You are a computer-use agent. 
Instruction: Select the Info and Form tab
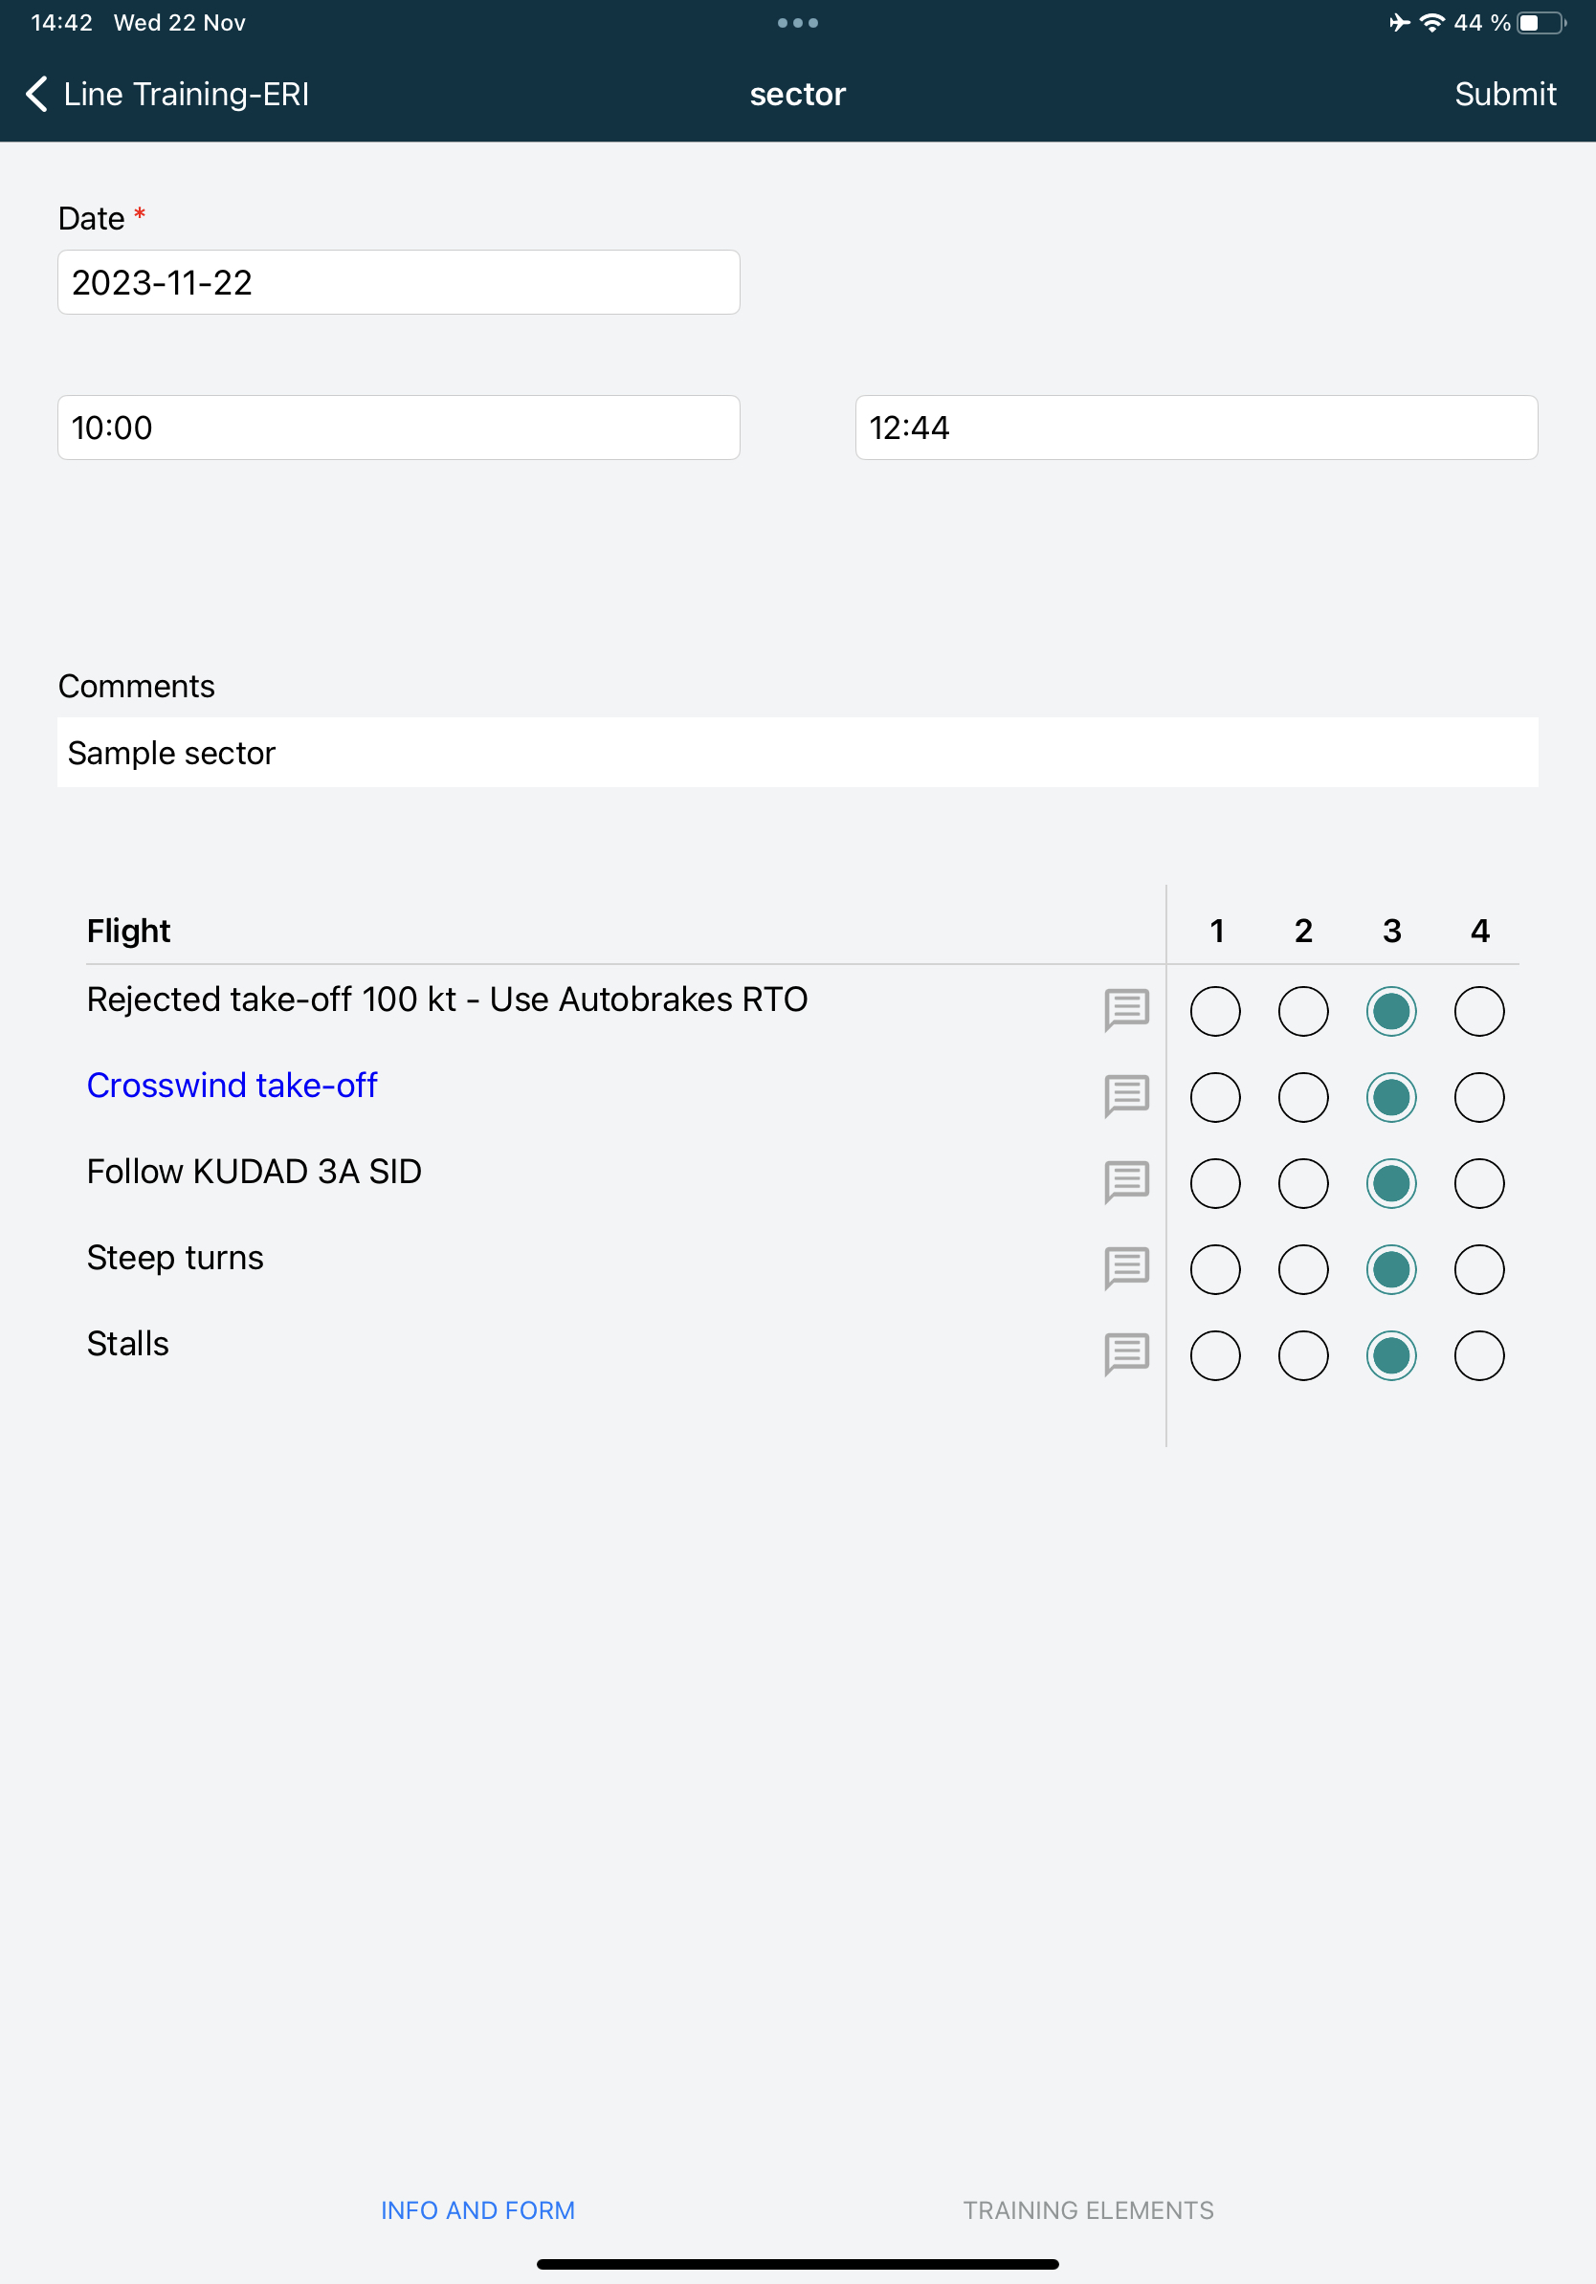[477, 2210]
